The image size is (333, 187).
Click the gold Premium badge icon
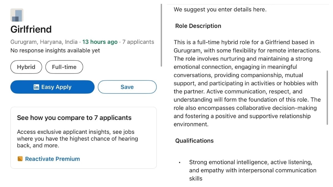click(x=20, y=159)
